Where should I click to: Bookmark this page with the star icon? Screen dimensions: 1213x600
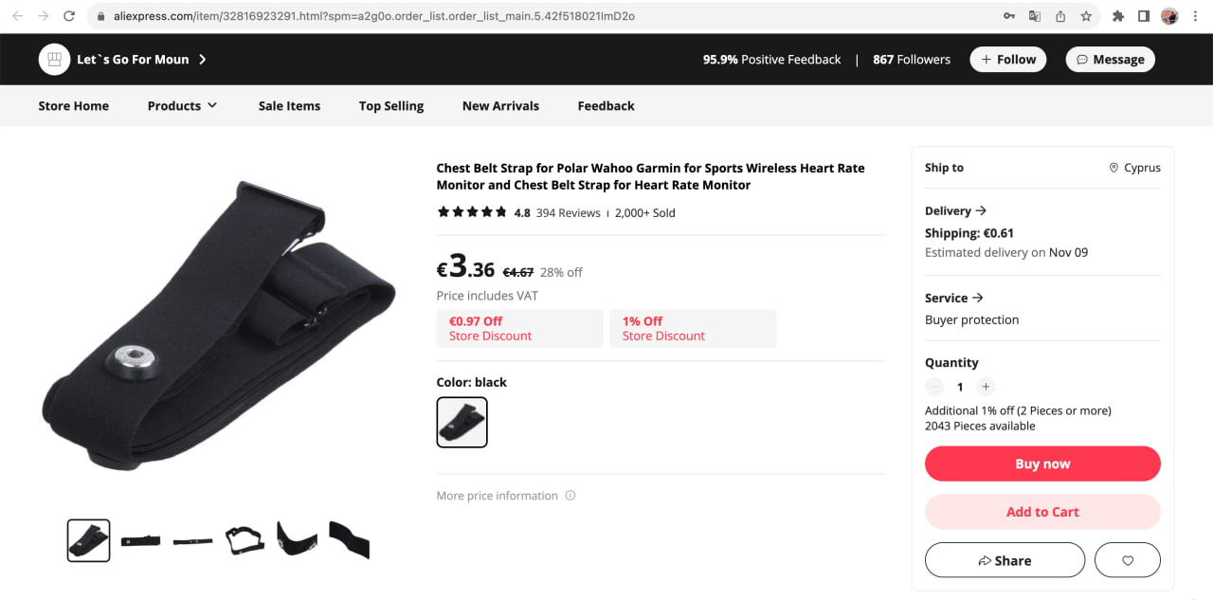point(1086,16)
